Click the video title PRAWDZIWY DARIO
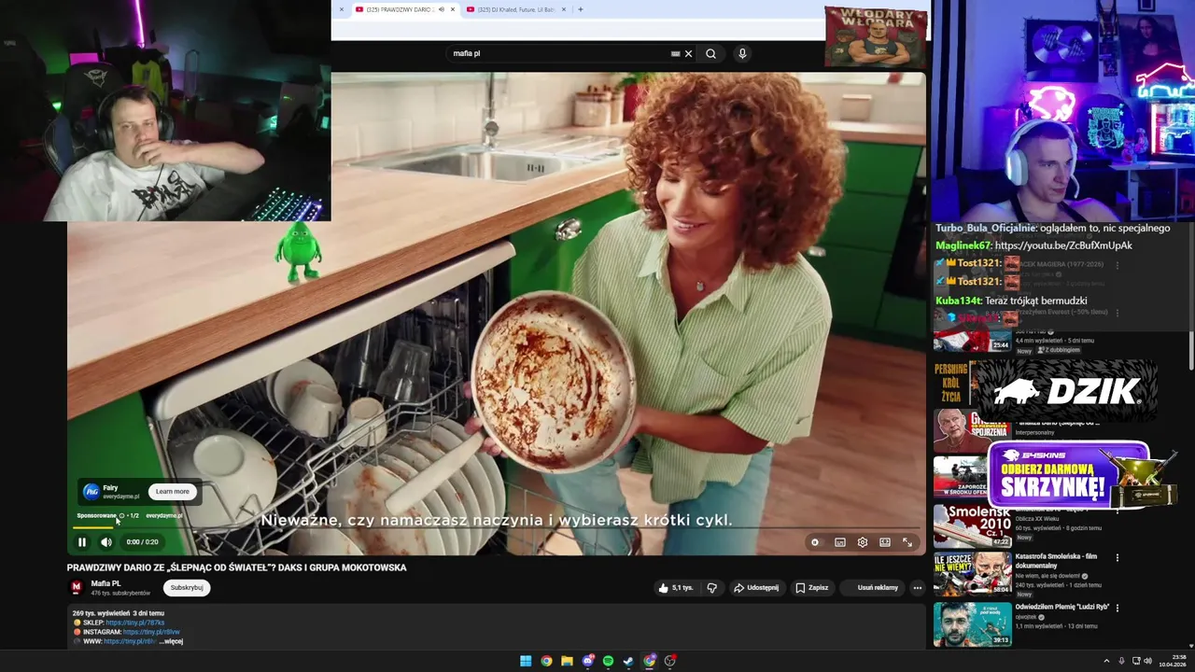 (236, 567)
